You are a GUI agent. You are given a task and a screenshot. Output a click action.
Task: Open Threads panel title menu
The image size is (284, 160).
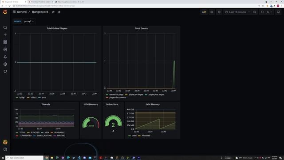click(46, 104)
